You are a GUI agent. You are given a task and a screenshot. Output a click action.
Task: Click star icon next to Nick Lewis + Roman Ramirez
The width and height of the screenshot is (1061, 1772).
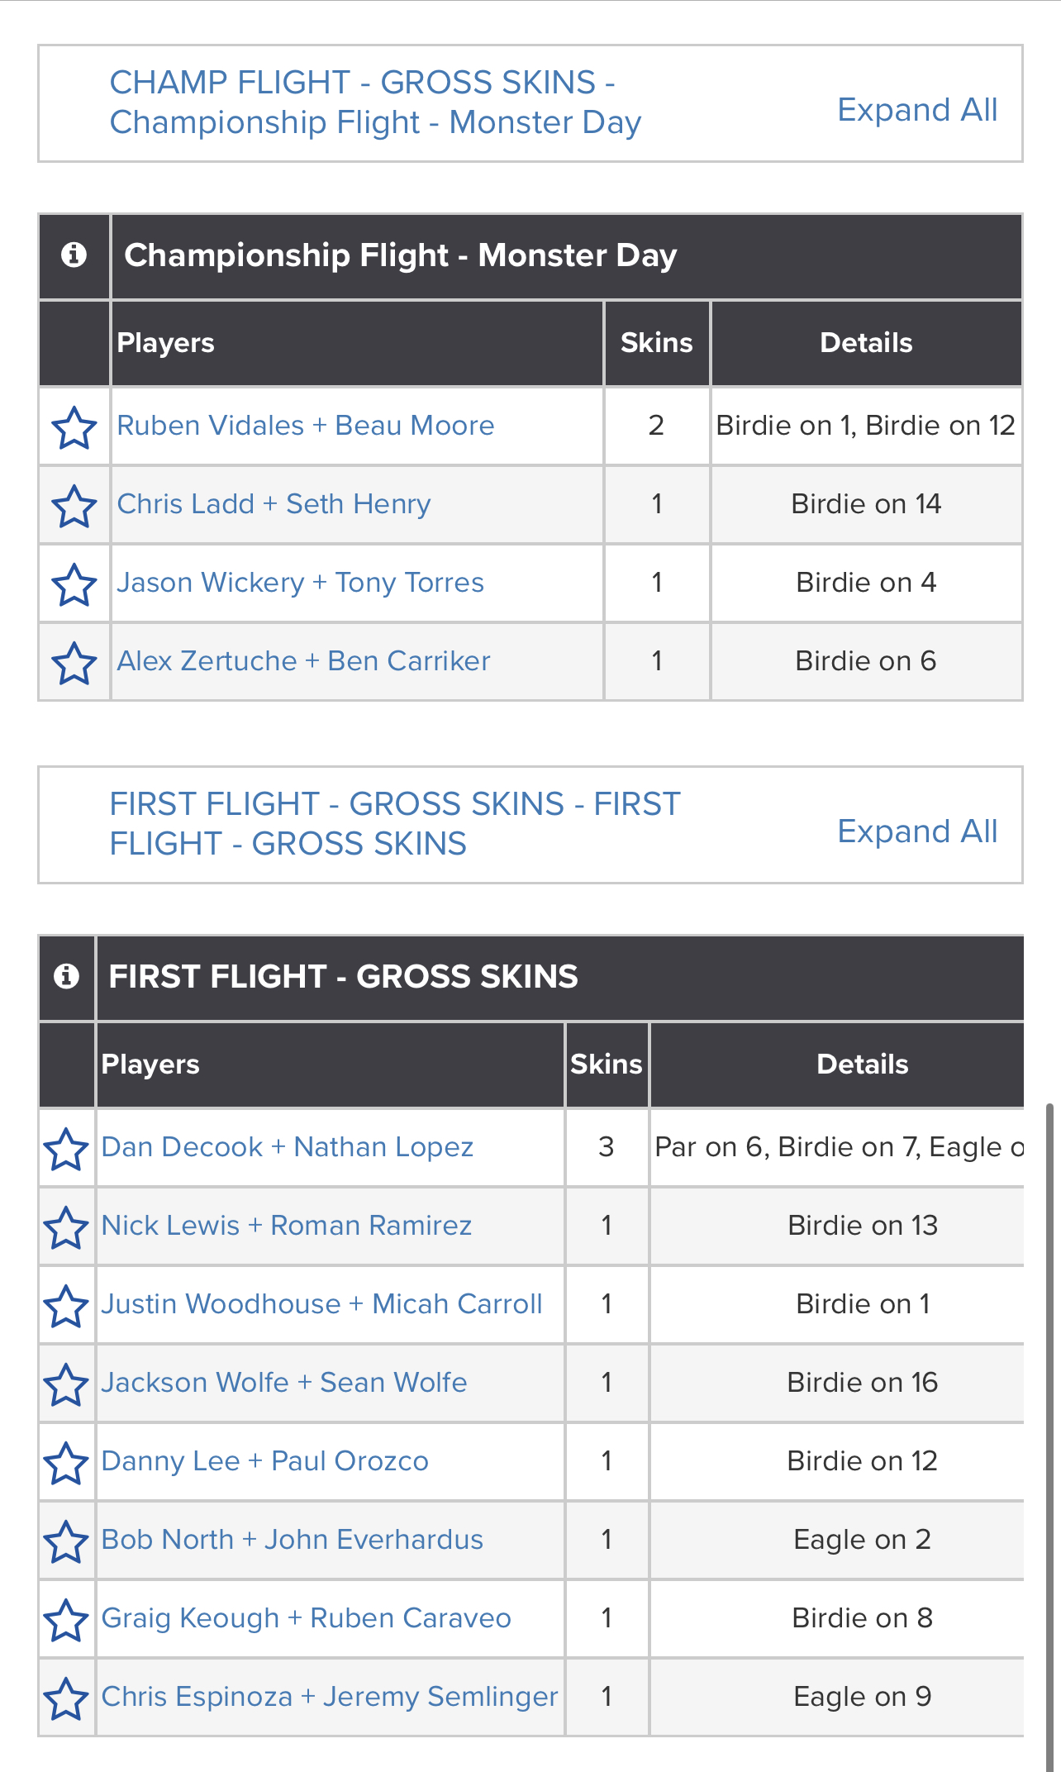coord(66,1227)
